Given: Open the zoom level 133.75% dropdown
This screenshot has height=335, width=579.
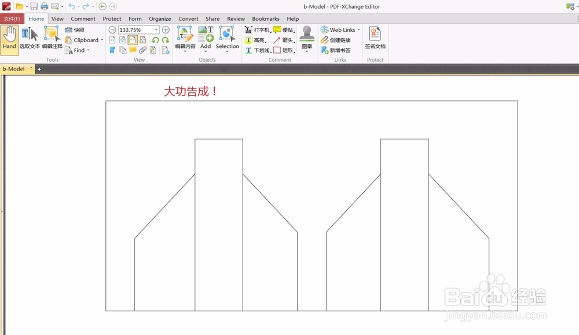Looking at the screenshot, I should coord(155,29).
